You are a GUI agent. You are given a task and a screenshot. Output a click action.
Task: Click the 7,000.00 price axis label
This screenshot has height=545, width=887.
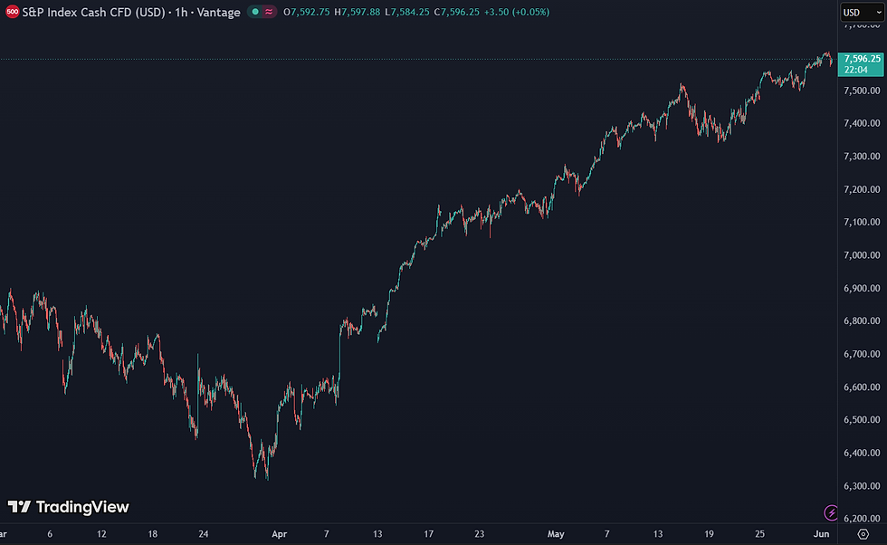pyautogui.click(x=862, y=255)
